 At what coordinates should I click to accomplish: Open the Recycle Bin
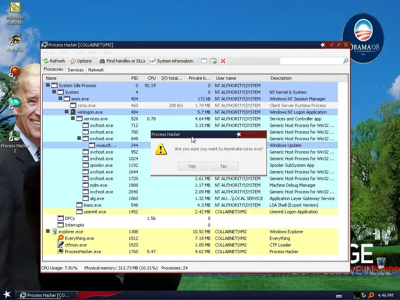pyautogui.click(x=380, y=266)
